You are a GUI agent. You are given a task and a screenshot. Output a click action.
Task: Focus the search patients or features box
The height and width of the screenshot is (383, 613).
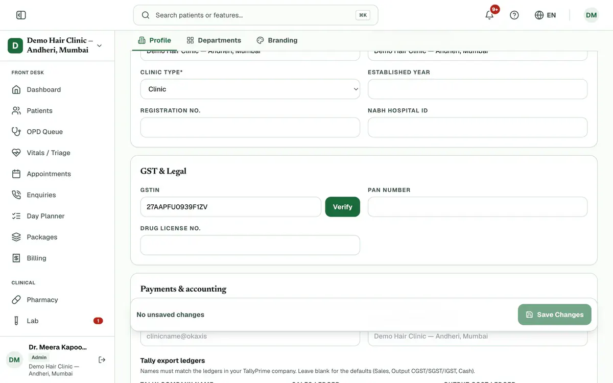point(255,15)
